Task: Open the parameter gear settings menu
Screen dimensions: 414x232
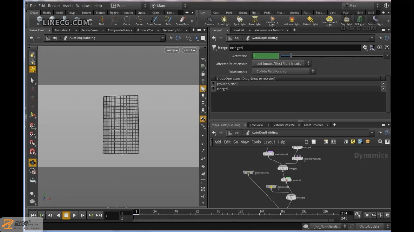Action: tap(365, 47)
